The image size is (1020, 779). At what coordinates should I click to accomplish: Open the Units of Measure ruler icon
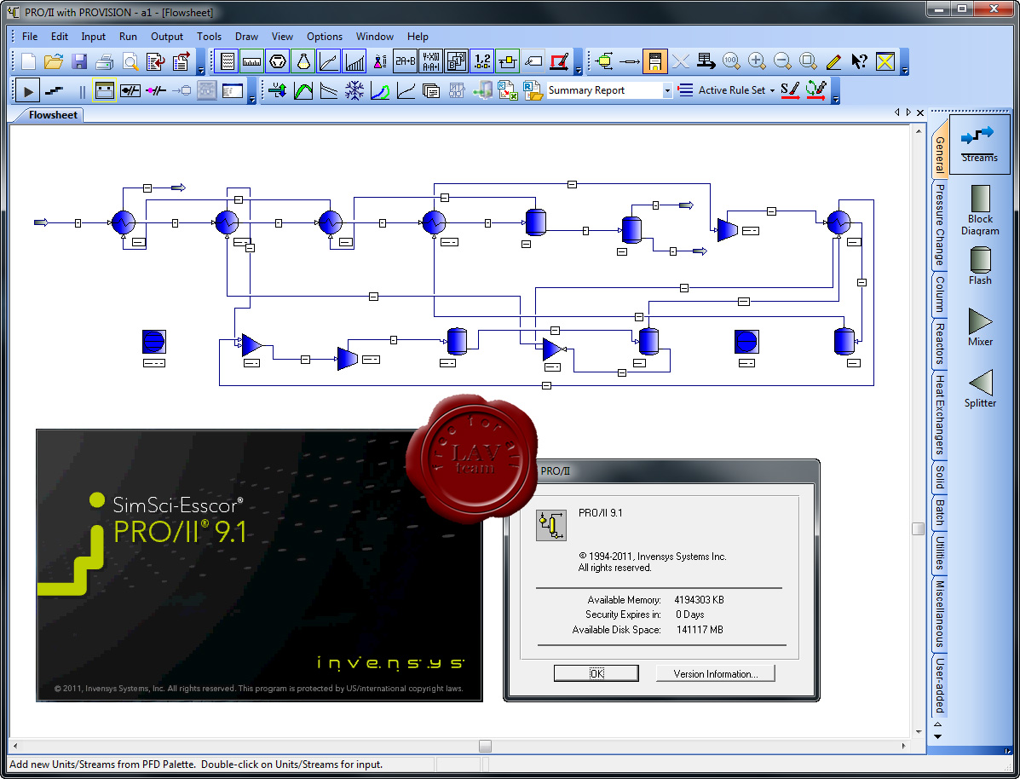click(x=251, y=62)
